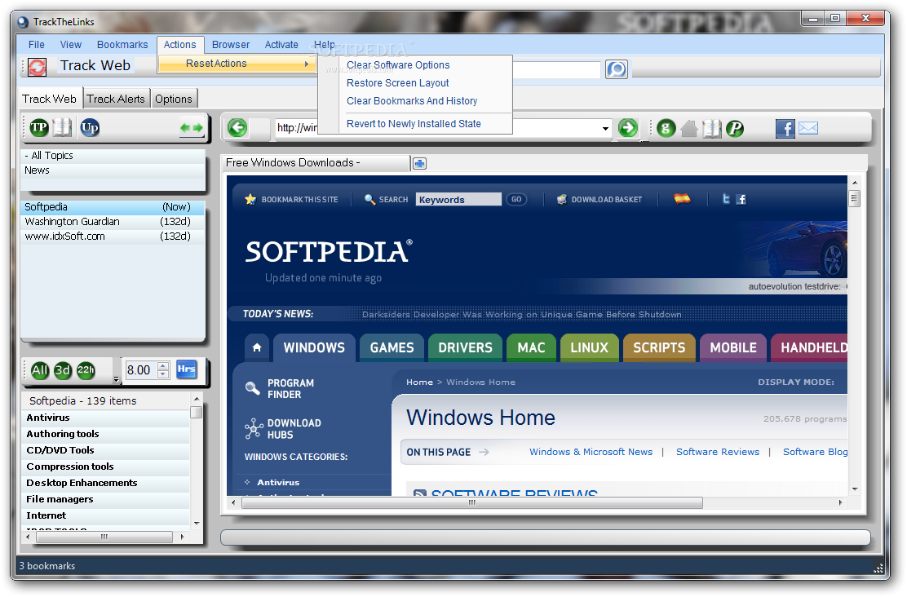Select Compression tools in the items list

coord(106,467)
